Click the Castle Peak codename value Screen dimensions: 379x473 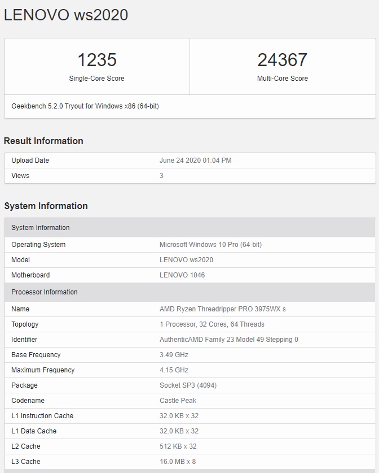178,401
